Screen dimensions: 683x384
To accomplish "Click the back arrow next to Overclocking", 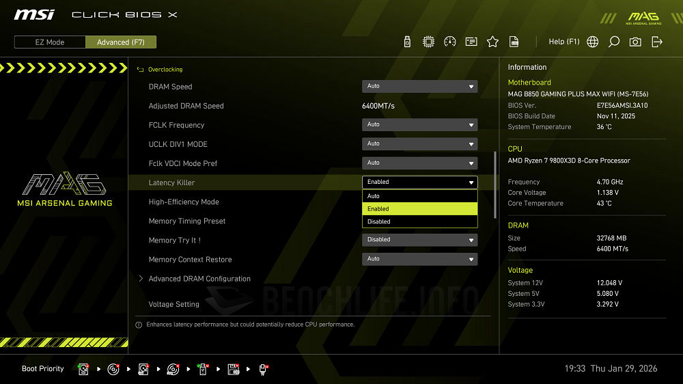I will [x=140, y=69].
